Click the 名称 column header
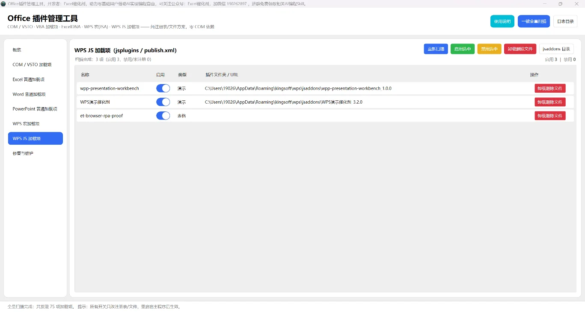Screen dimensions: 585x312 click(85, 75)
